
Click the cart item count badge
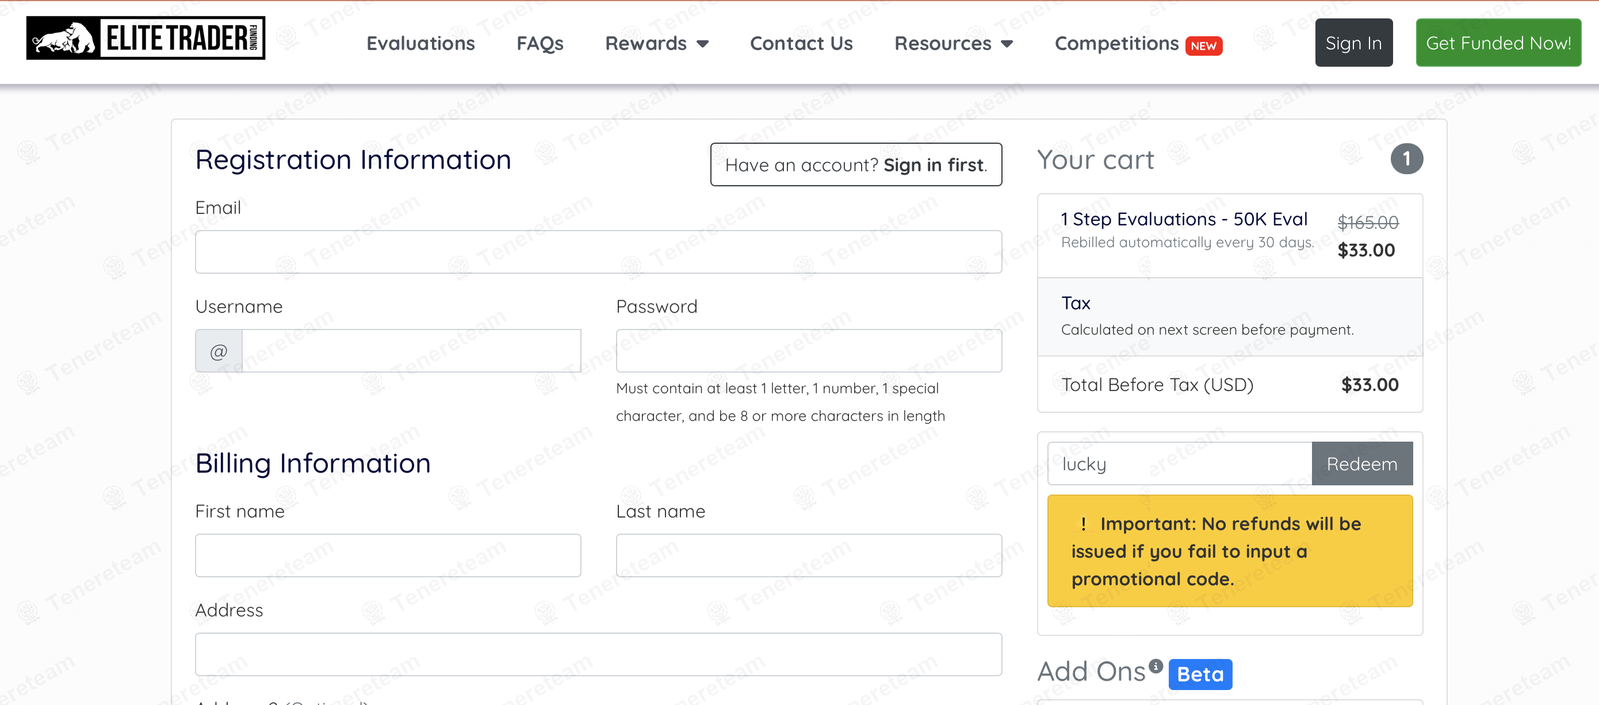[x=1406, y=159]
